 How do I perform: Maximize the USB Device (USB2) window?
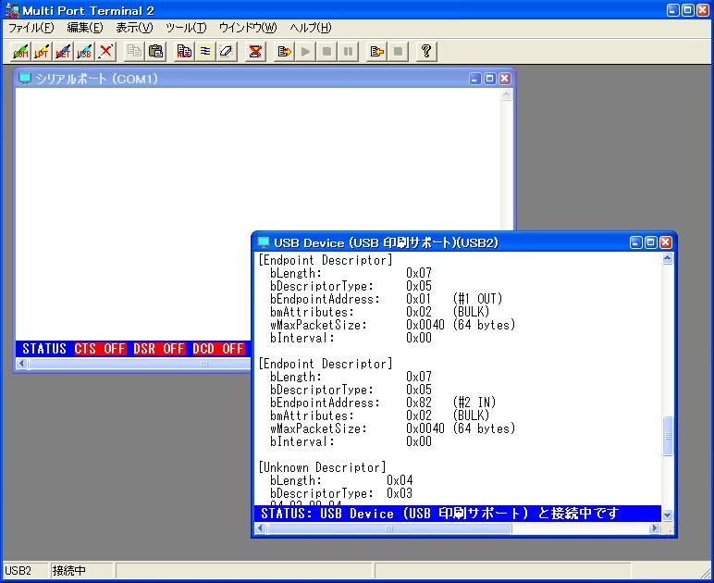coord(651,242)
